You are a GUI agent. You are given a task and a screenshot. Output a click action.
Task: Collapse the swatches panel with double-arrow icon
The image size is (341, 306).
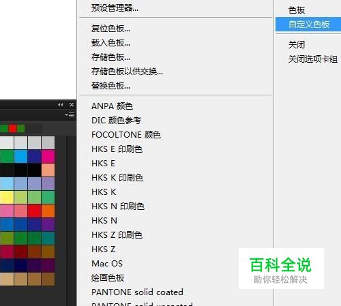coord(61,105)
